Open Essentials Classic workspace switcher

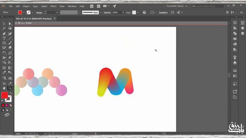[177, 6]
